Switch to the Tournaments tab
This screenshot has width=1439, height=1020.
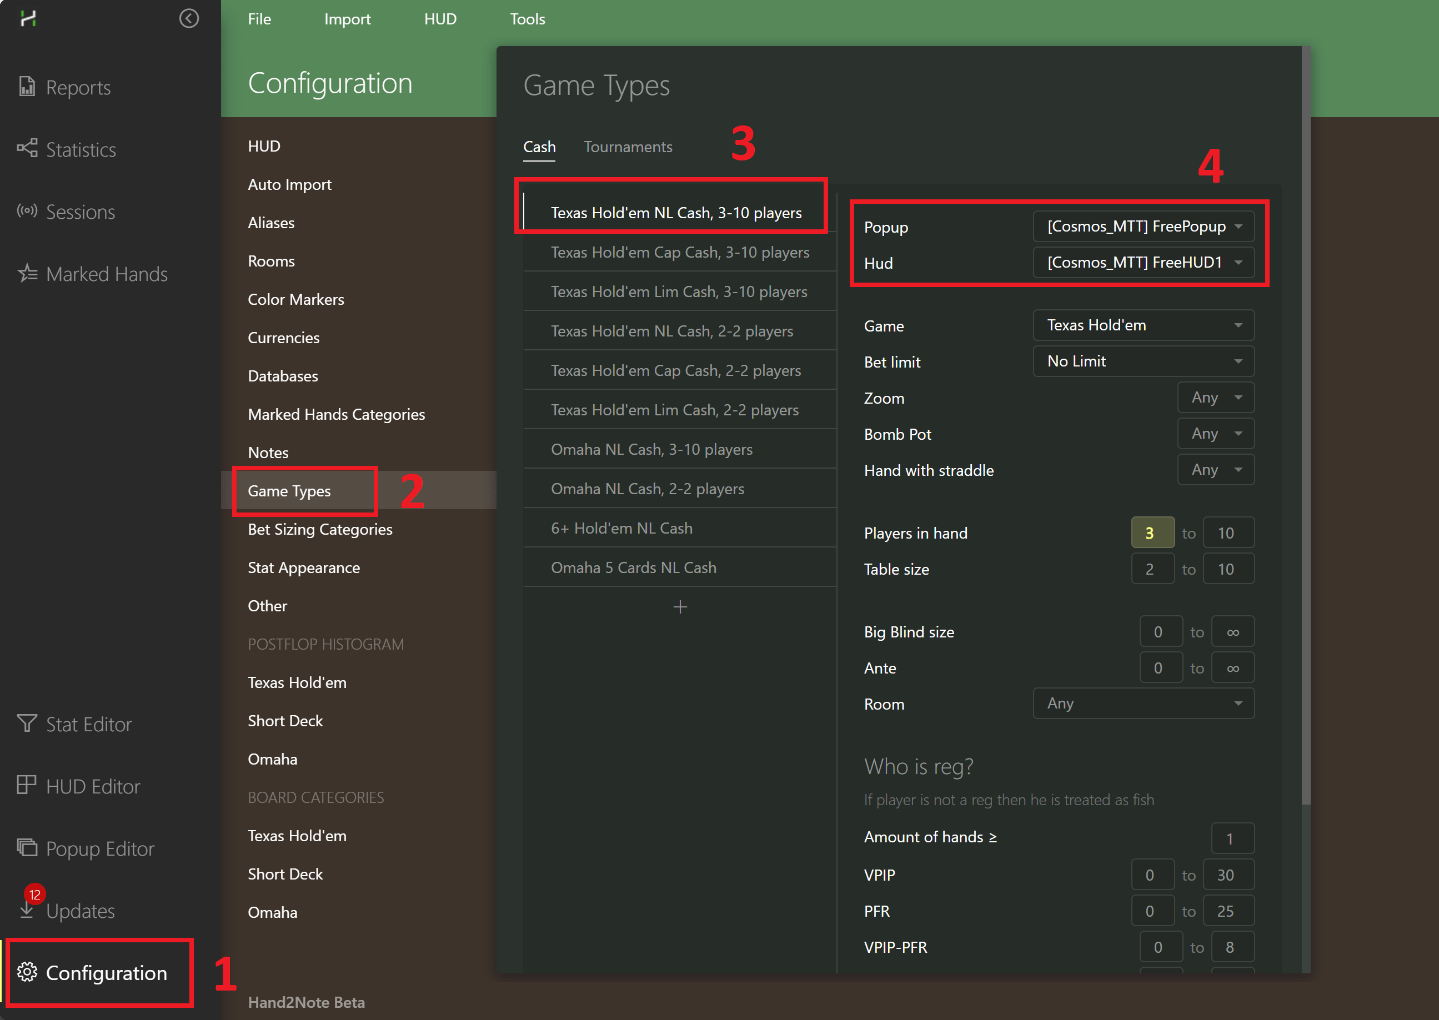[x=628, y=147]
